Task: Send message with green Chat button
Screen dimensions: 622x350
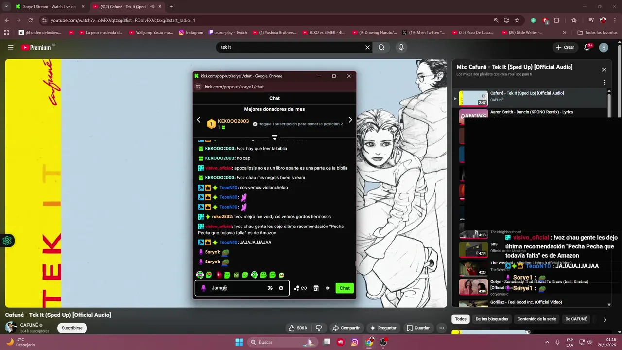Action: pyautogui.click(x=345, y=288)
